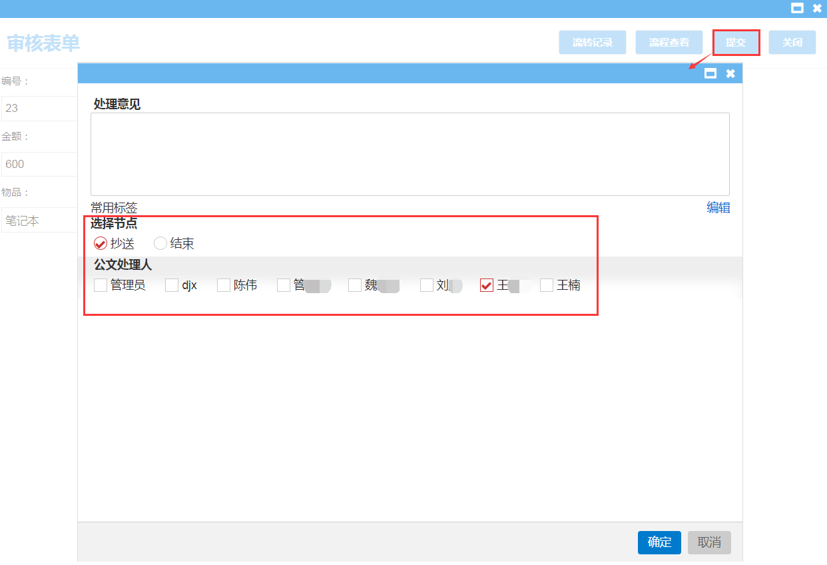The height and width of the screenshot is (565, 827).
Task: Select the 抄送 radio option
Action: (101, 243)
